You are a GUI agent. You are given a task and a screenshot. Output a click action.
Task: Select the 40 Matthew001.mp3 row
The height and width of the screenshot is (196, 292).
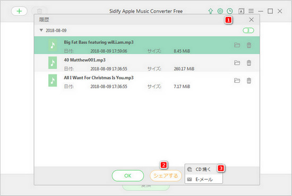(x=147, y=63)
